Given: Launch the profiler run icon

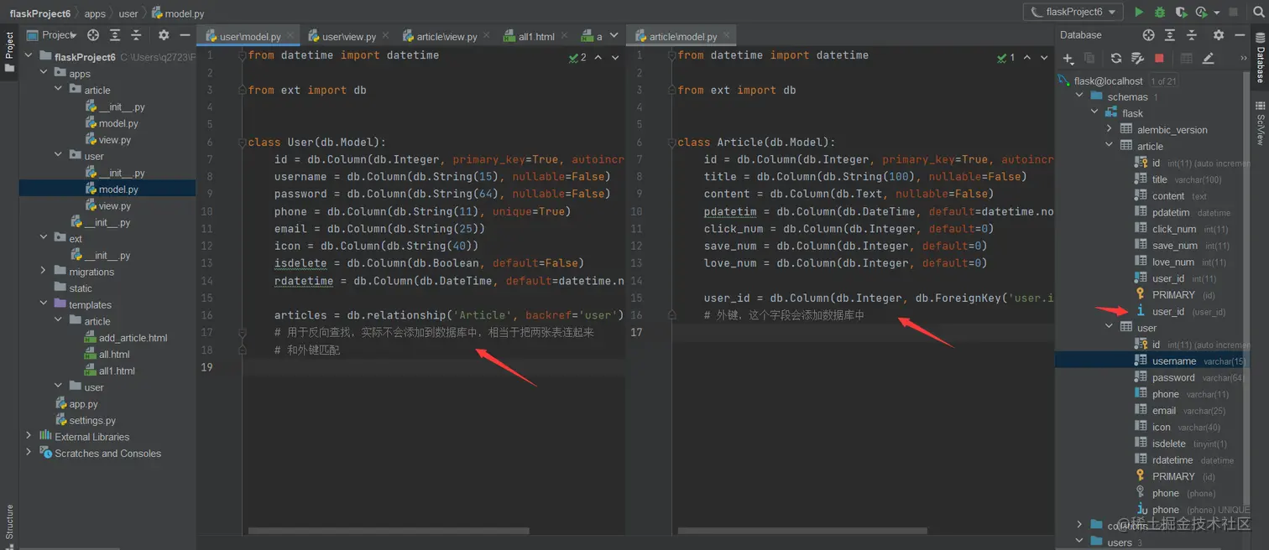Looking at the screenshot, I should coord(1203,12).
